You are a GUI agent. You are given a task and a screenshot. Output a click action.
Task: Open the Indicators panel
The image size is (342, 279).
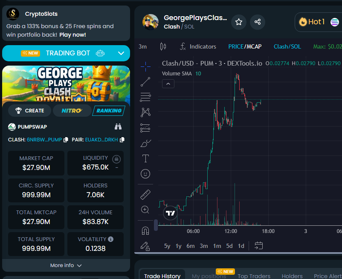point(198,46)
